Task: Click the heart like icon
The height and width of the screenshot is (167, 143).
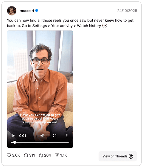Action: coord(9,155)
